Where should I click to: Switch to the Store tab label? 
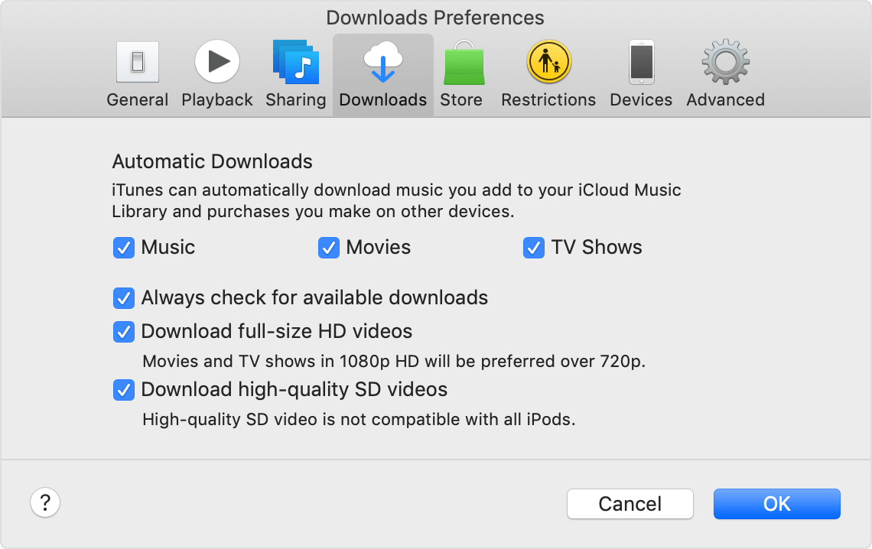[461, 100]
